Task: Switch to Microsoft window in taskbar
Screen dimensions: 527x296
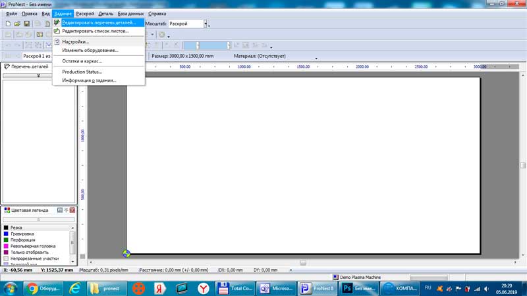Action: coord(275,288)
